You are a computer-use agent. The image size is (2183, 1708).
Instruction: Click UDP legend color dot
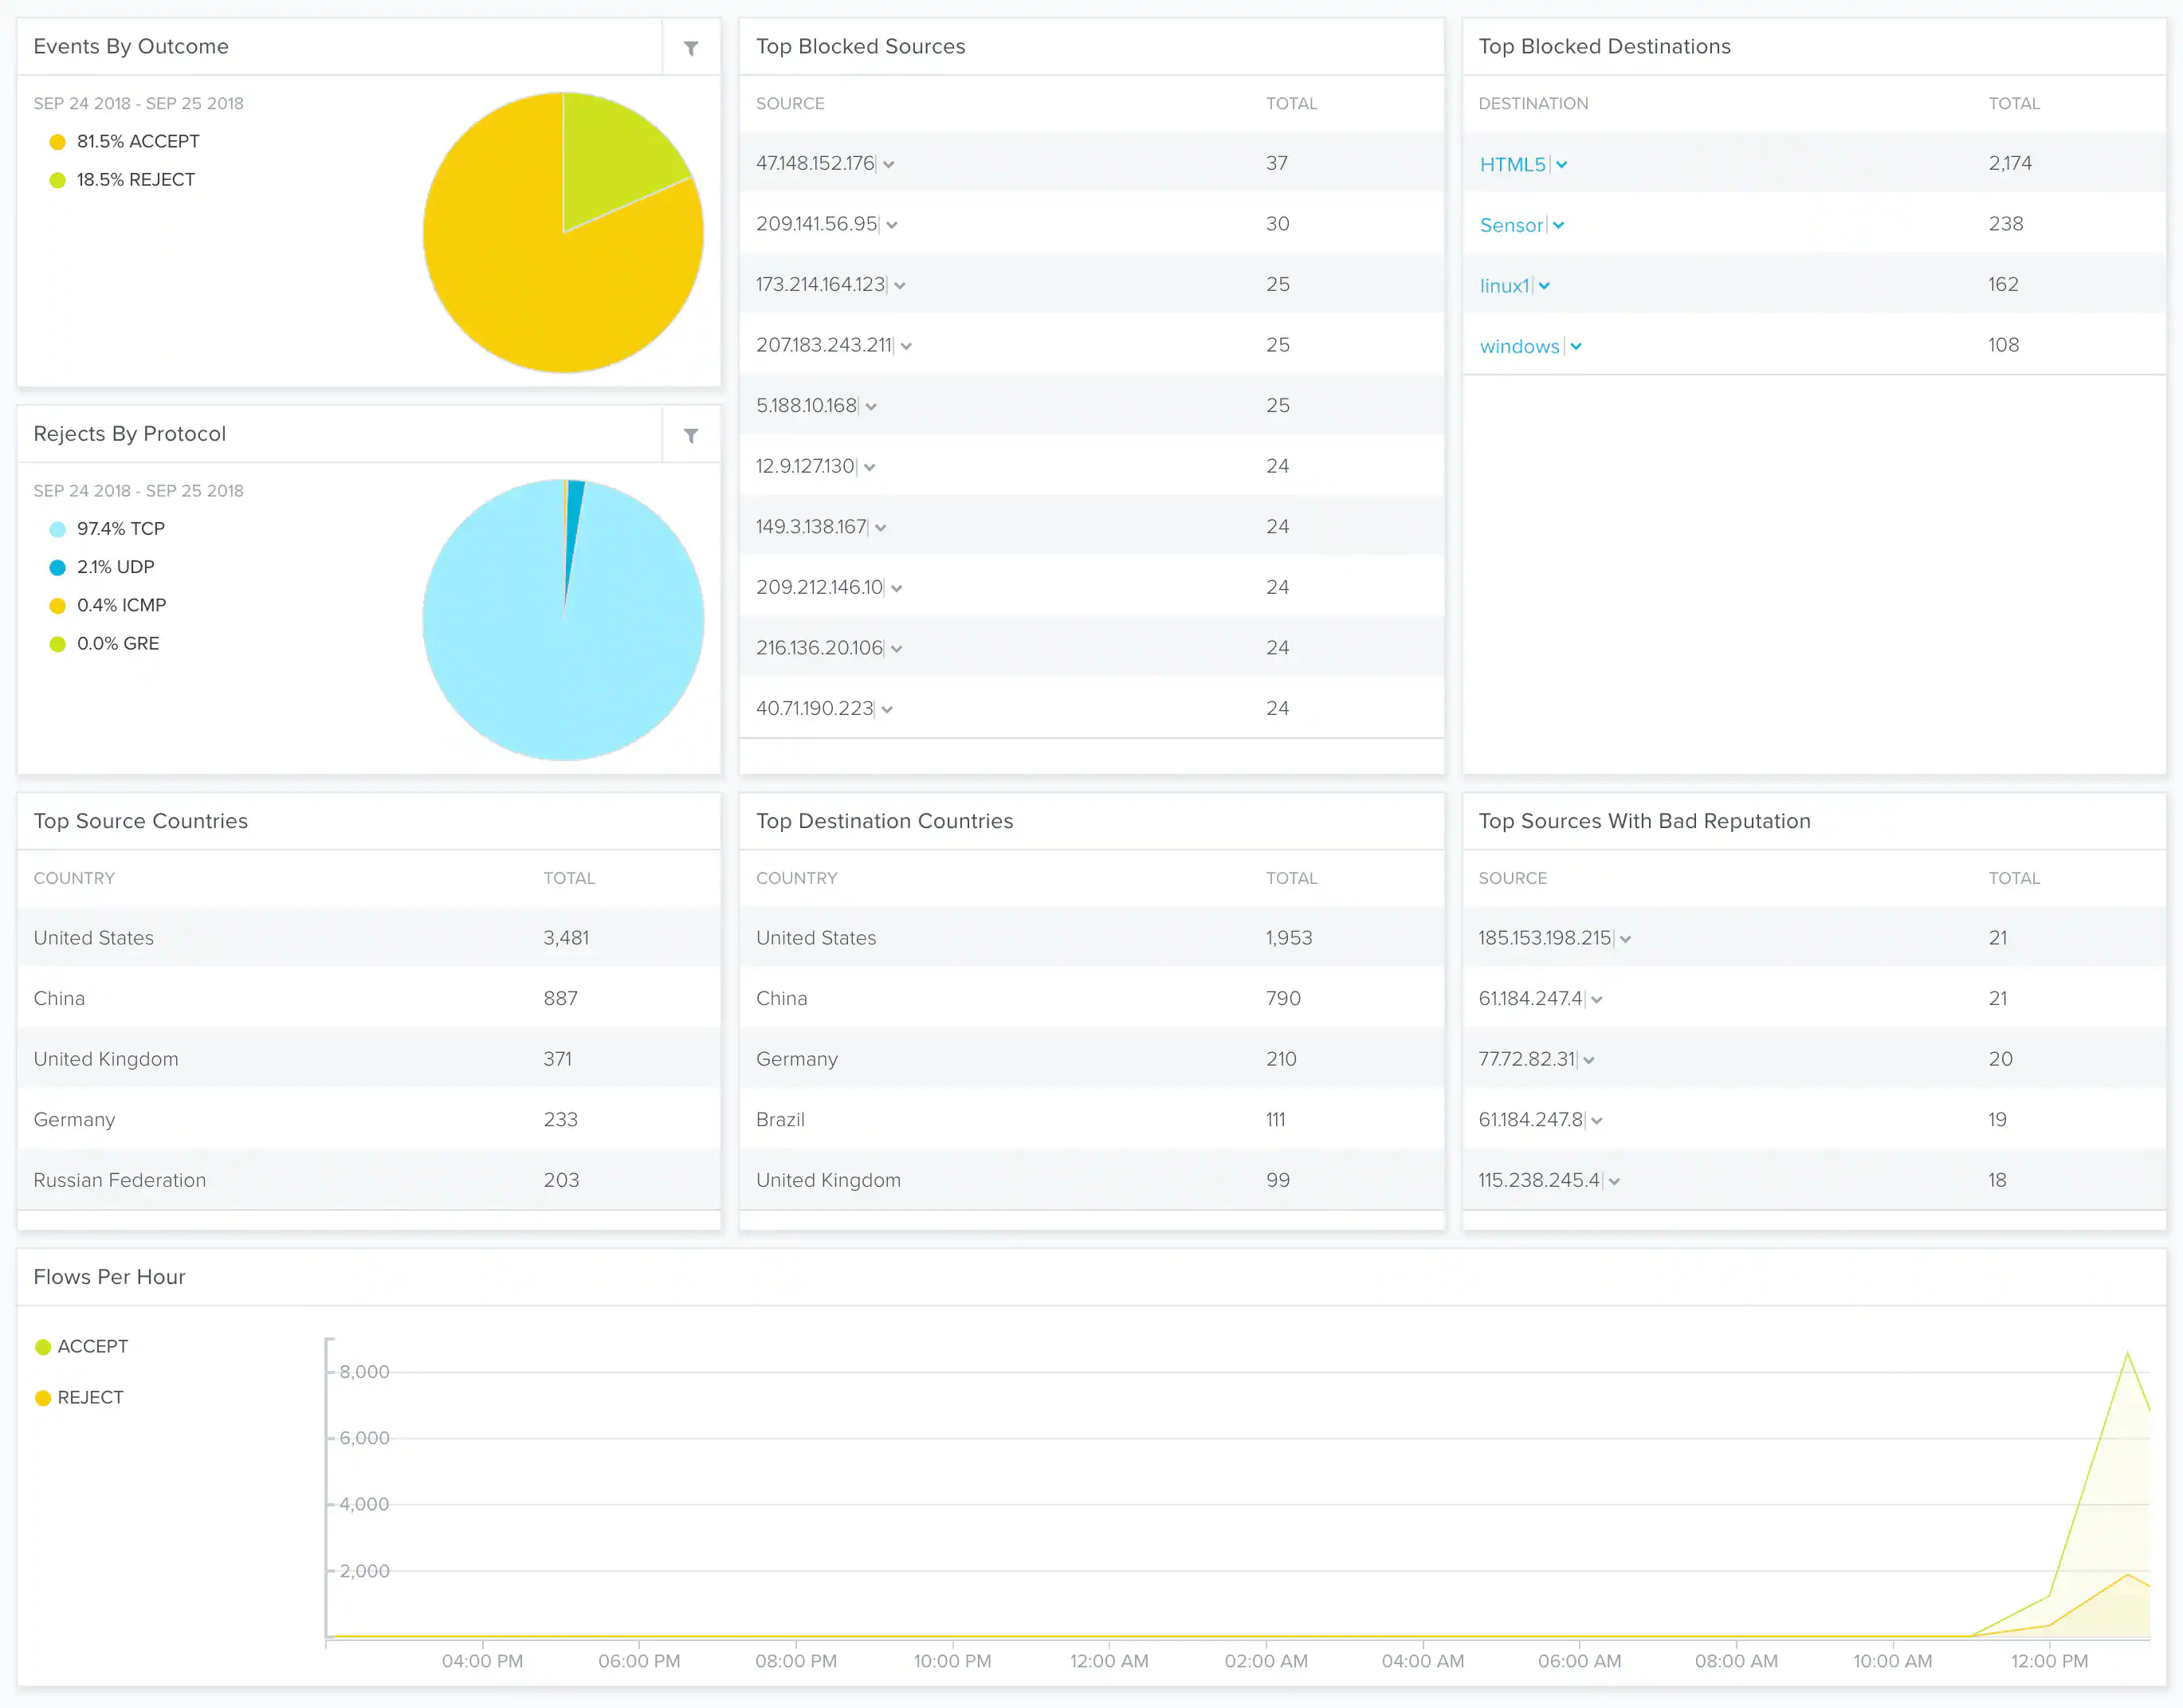58,568
